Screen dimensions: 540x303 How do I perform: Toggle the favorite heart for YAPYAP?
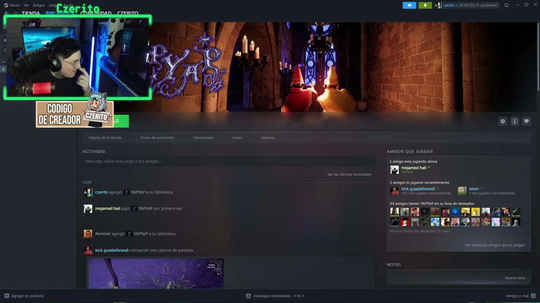pos(526,121)
